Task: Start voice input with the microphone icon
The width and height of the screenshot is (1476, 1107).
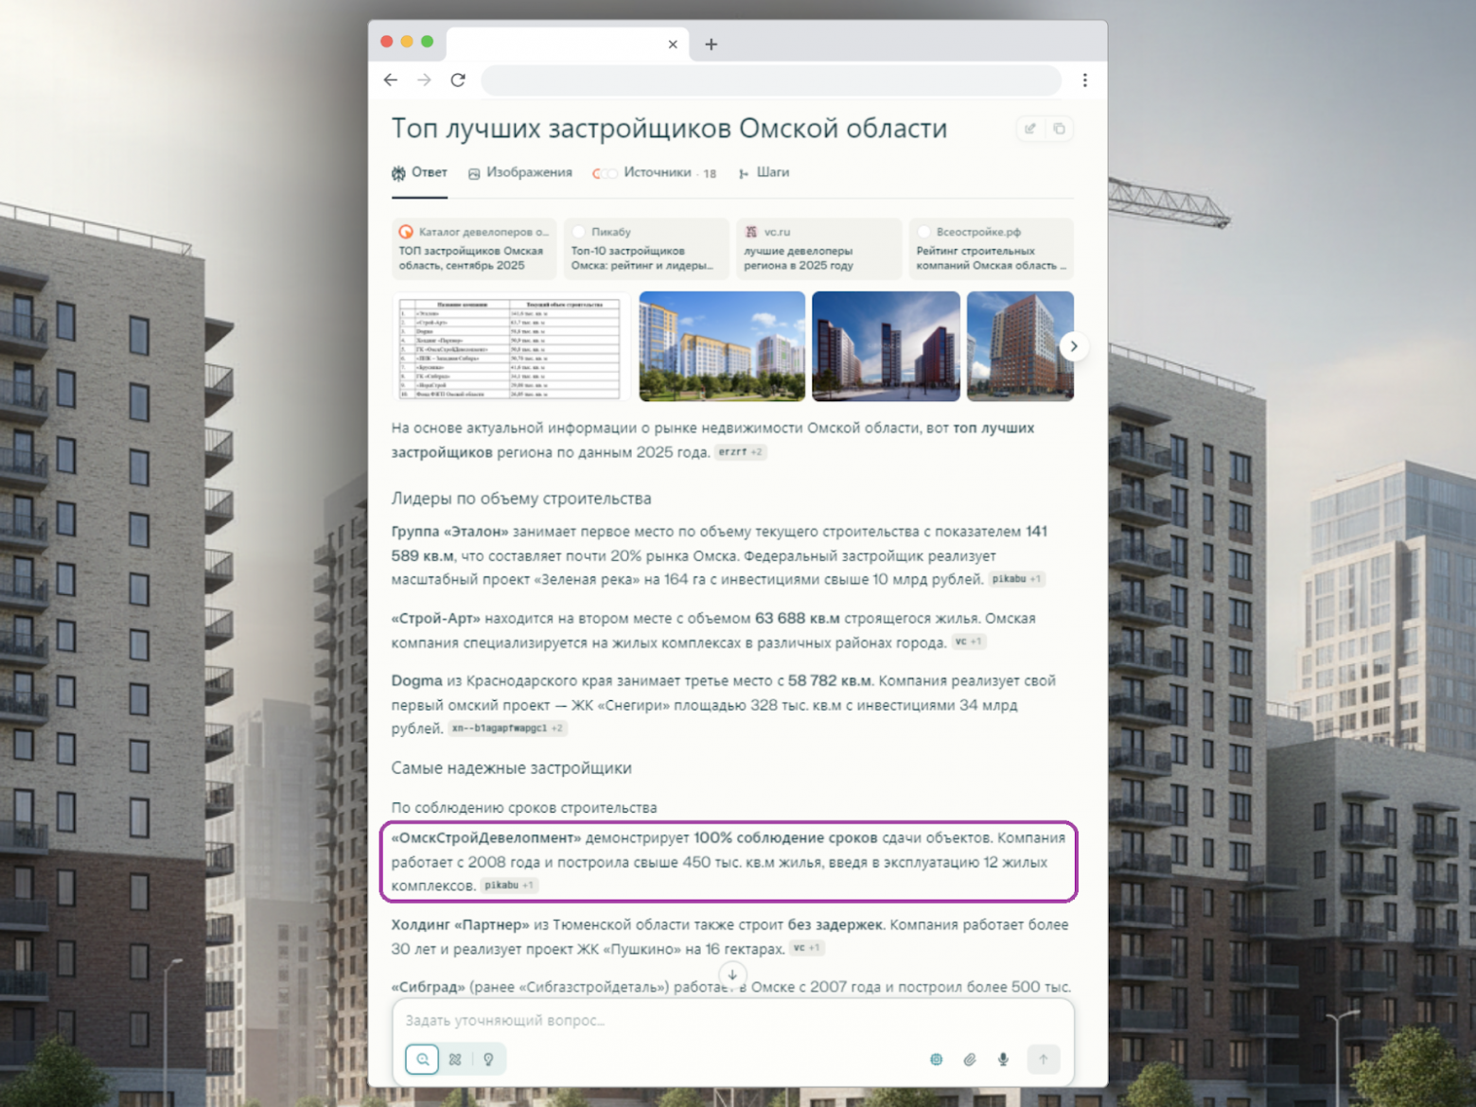Action: (x=1003, y=1060)
